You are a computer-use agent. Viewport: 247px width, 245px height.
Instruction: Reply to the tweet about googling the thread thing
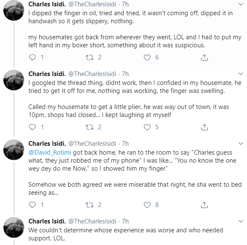(33, 127)
